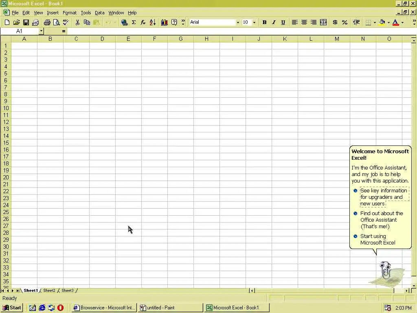Select 'See key information for upgraders' option
This screenshot has width=417, height=313.
click(384, 197)
